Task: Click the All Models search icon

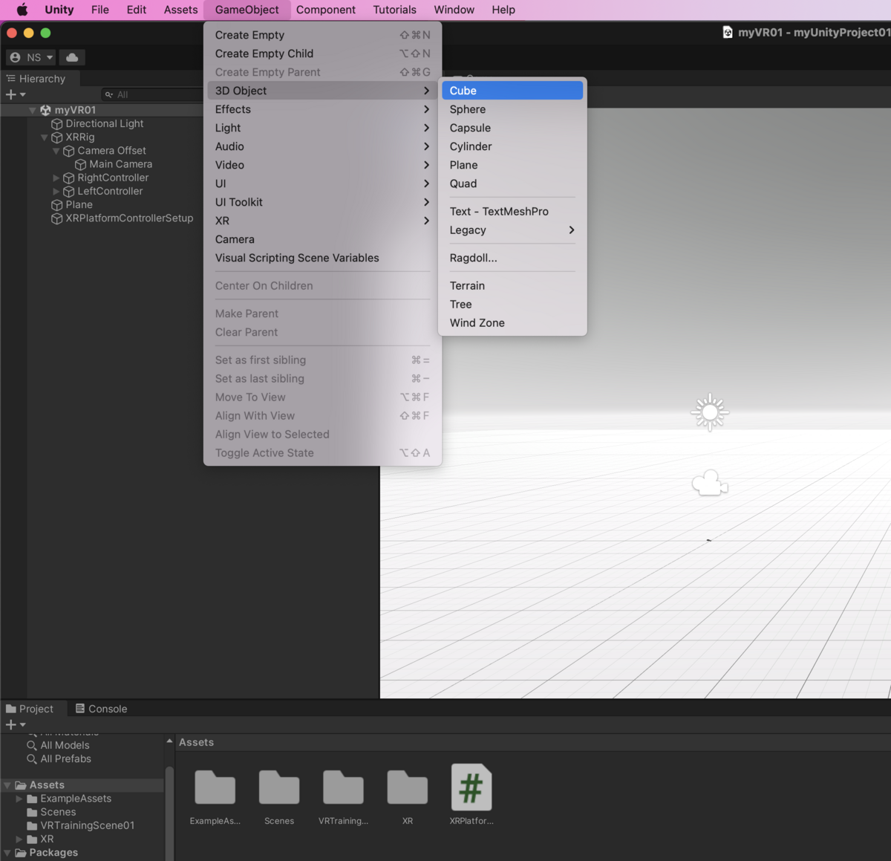Action: point(32,745)
